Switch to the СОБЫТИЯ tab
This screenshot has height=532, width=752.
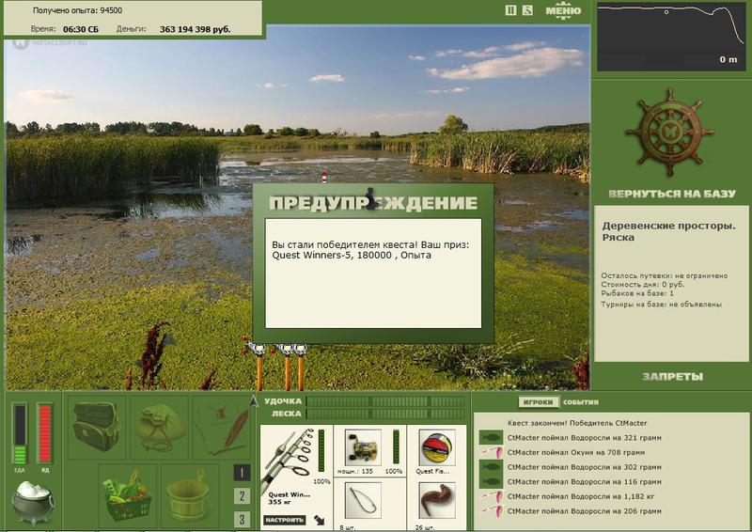point(580,402)
